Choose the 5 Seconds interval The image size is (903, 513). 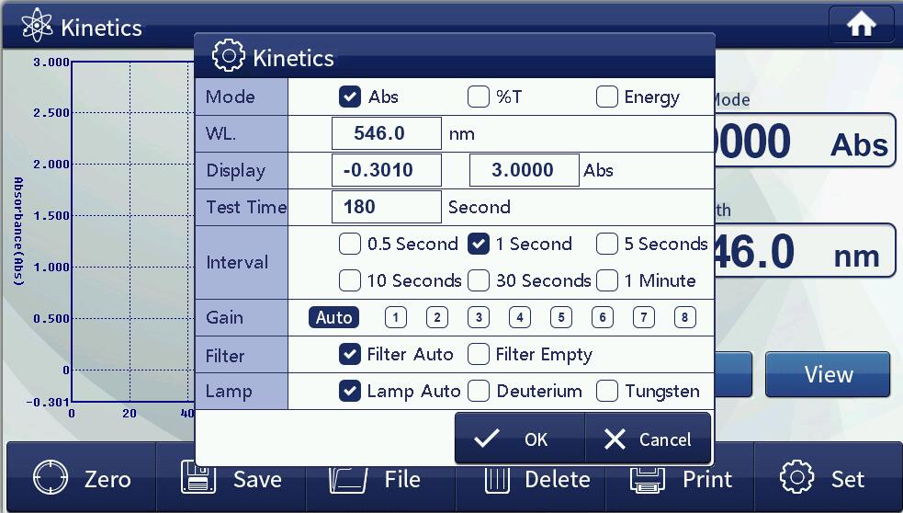point(607,244)
